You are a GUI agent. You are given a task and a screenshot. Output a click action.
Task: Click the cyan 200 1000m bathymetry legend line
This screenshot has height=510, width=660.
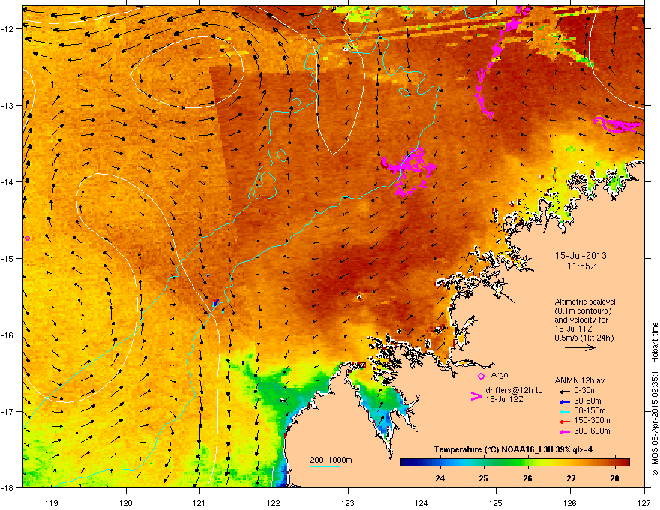[325, 466]
